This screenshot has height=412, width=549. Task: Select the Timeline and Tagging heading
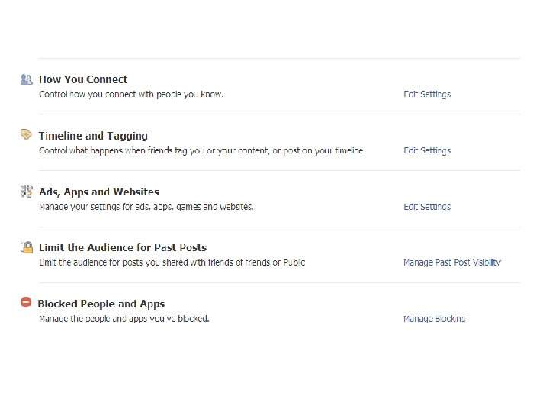pyautogui.click(x=93, y=136)
